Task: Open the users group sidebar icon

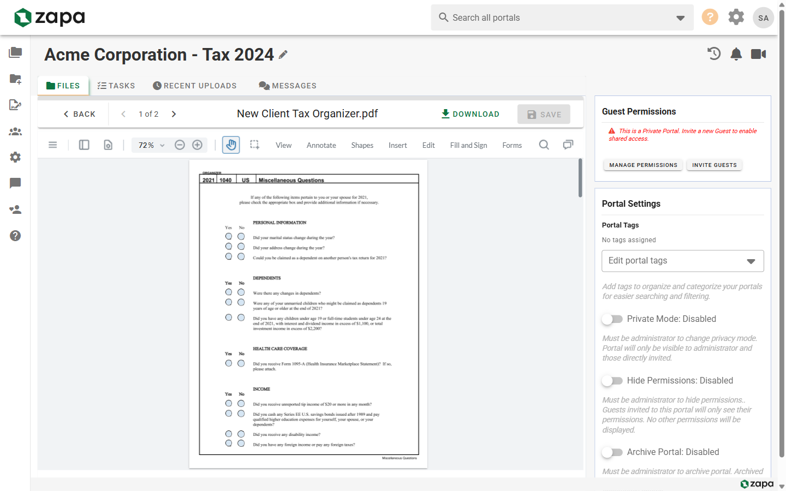Action: 15,131
